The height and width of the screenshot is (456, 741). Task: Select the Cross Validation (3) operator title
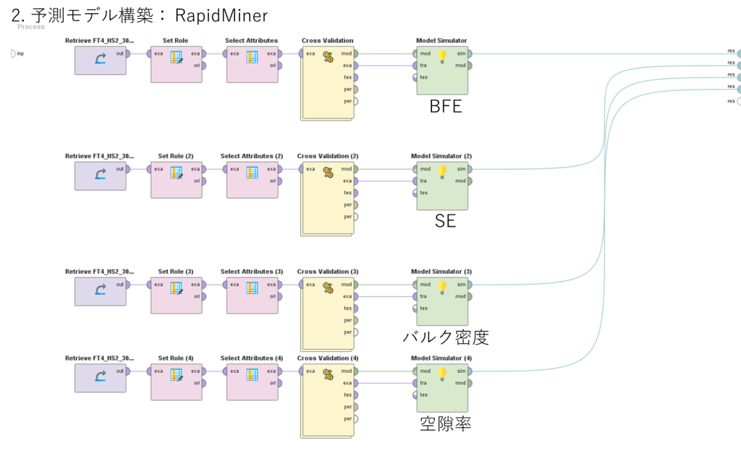click(328, 272)
